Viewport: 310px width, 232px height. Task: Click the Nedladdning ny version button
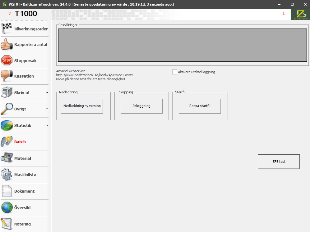[x=82, y=106]
